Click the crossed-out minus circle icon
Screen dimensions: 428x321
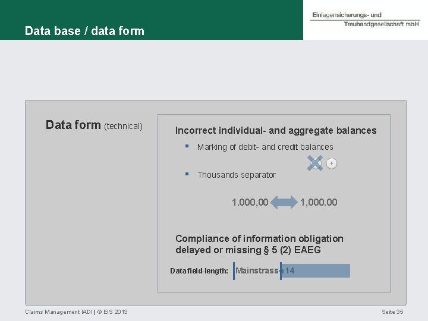[315, 163]
